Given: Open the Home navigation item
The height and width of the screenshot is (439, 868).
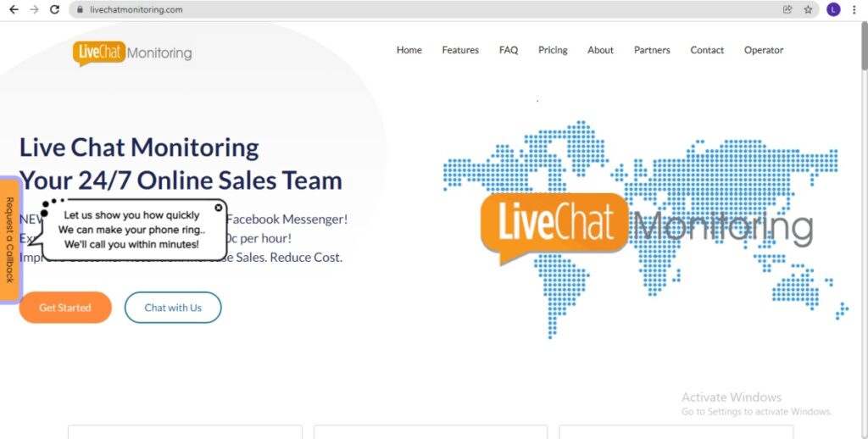Looking at the screenshot, I should (x=409, y=50).
